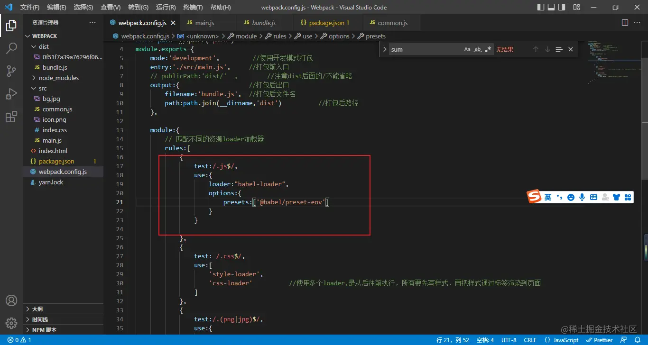Expand the 时间线 timeline section
Screen dimensions: 648x345
(63, 319)
